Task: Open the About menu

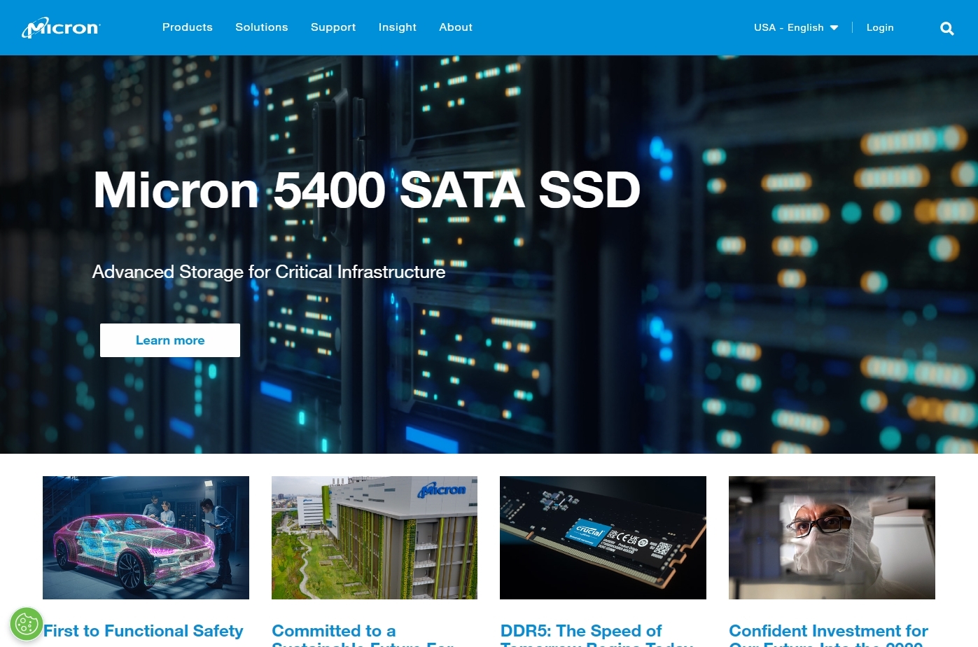Action: coord(456,27)
